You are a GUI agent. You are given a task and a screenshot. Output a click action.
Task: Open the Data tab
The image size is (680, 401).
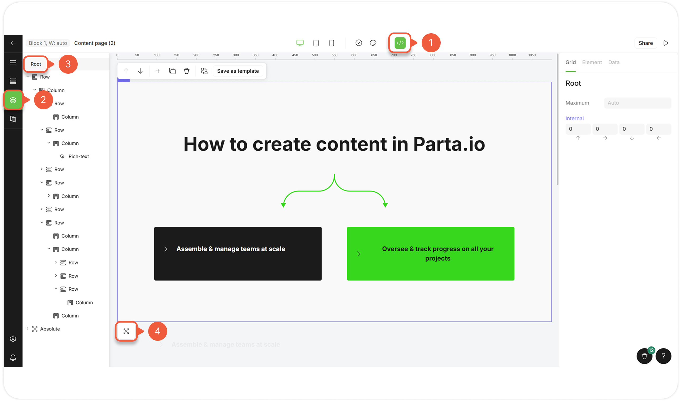tap(613, 62)
